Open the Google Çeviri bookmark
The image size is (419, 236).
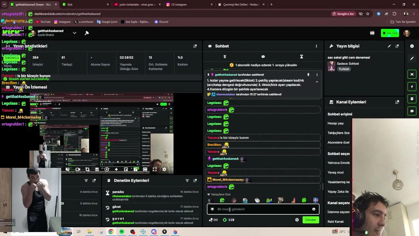pyautogui.click(x=107, y=22)
